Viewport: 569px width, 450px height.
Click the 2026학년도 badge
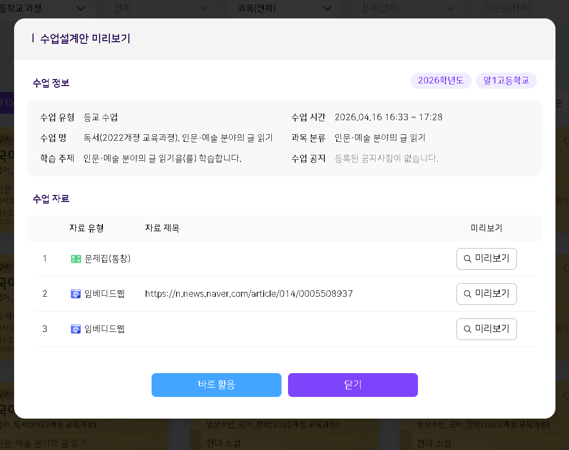click(441, 81)
